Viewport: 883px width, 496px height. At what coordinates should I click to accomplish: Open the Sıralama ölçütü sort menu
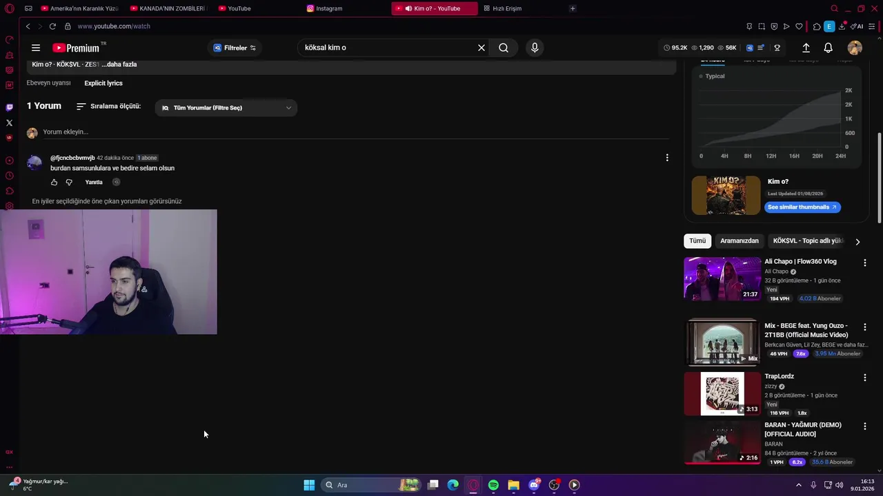pyautogui.click(x=108, y=106)
